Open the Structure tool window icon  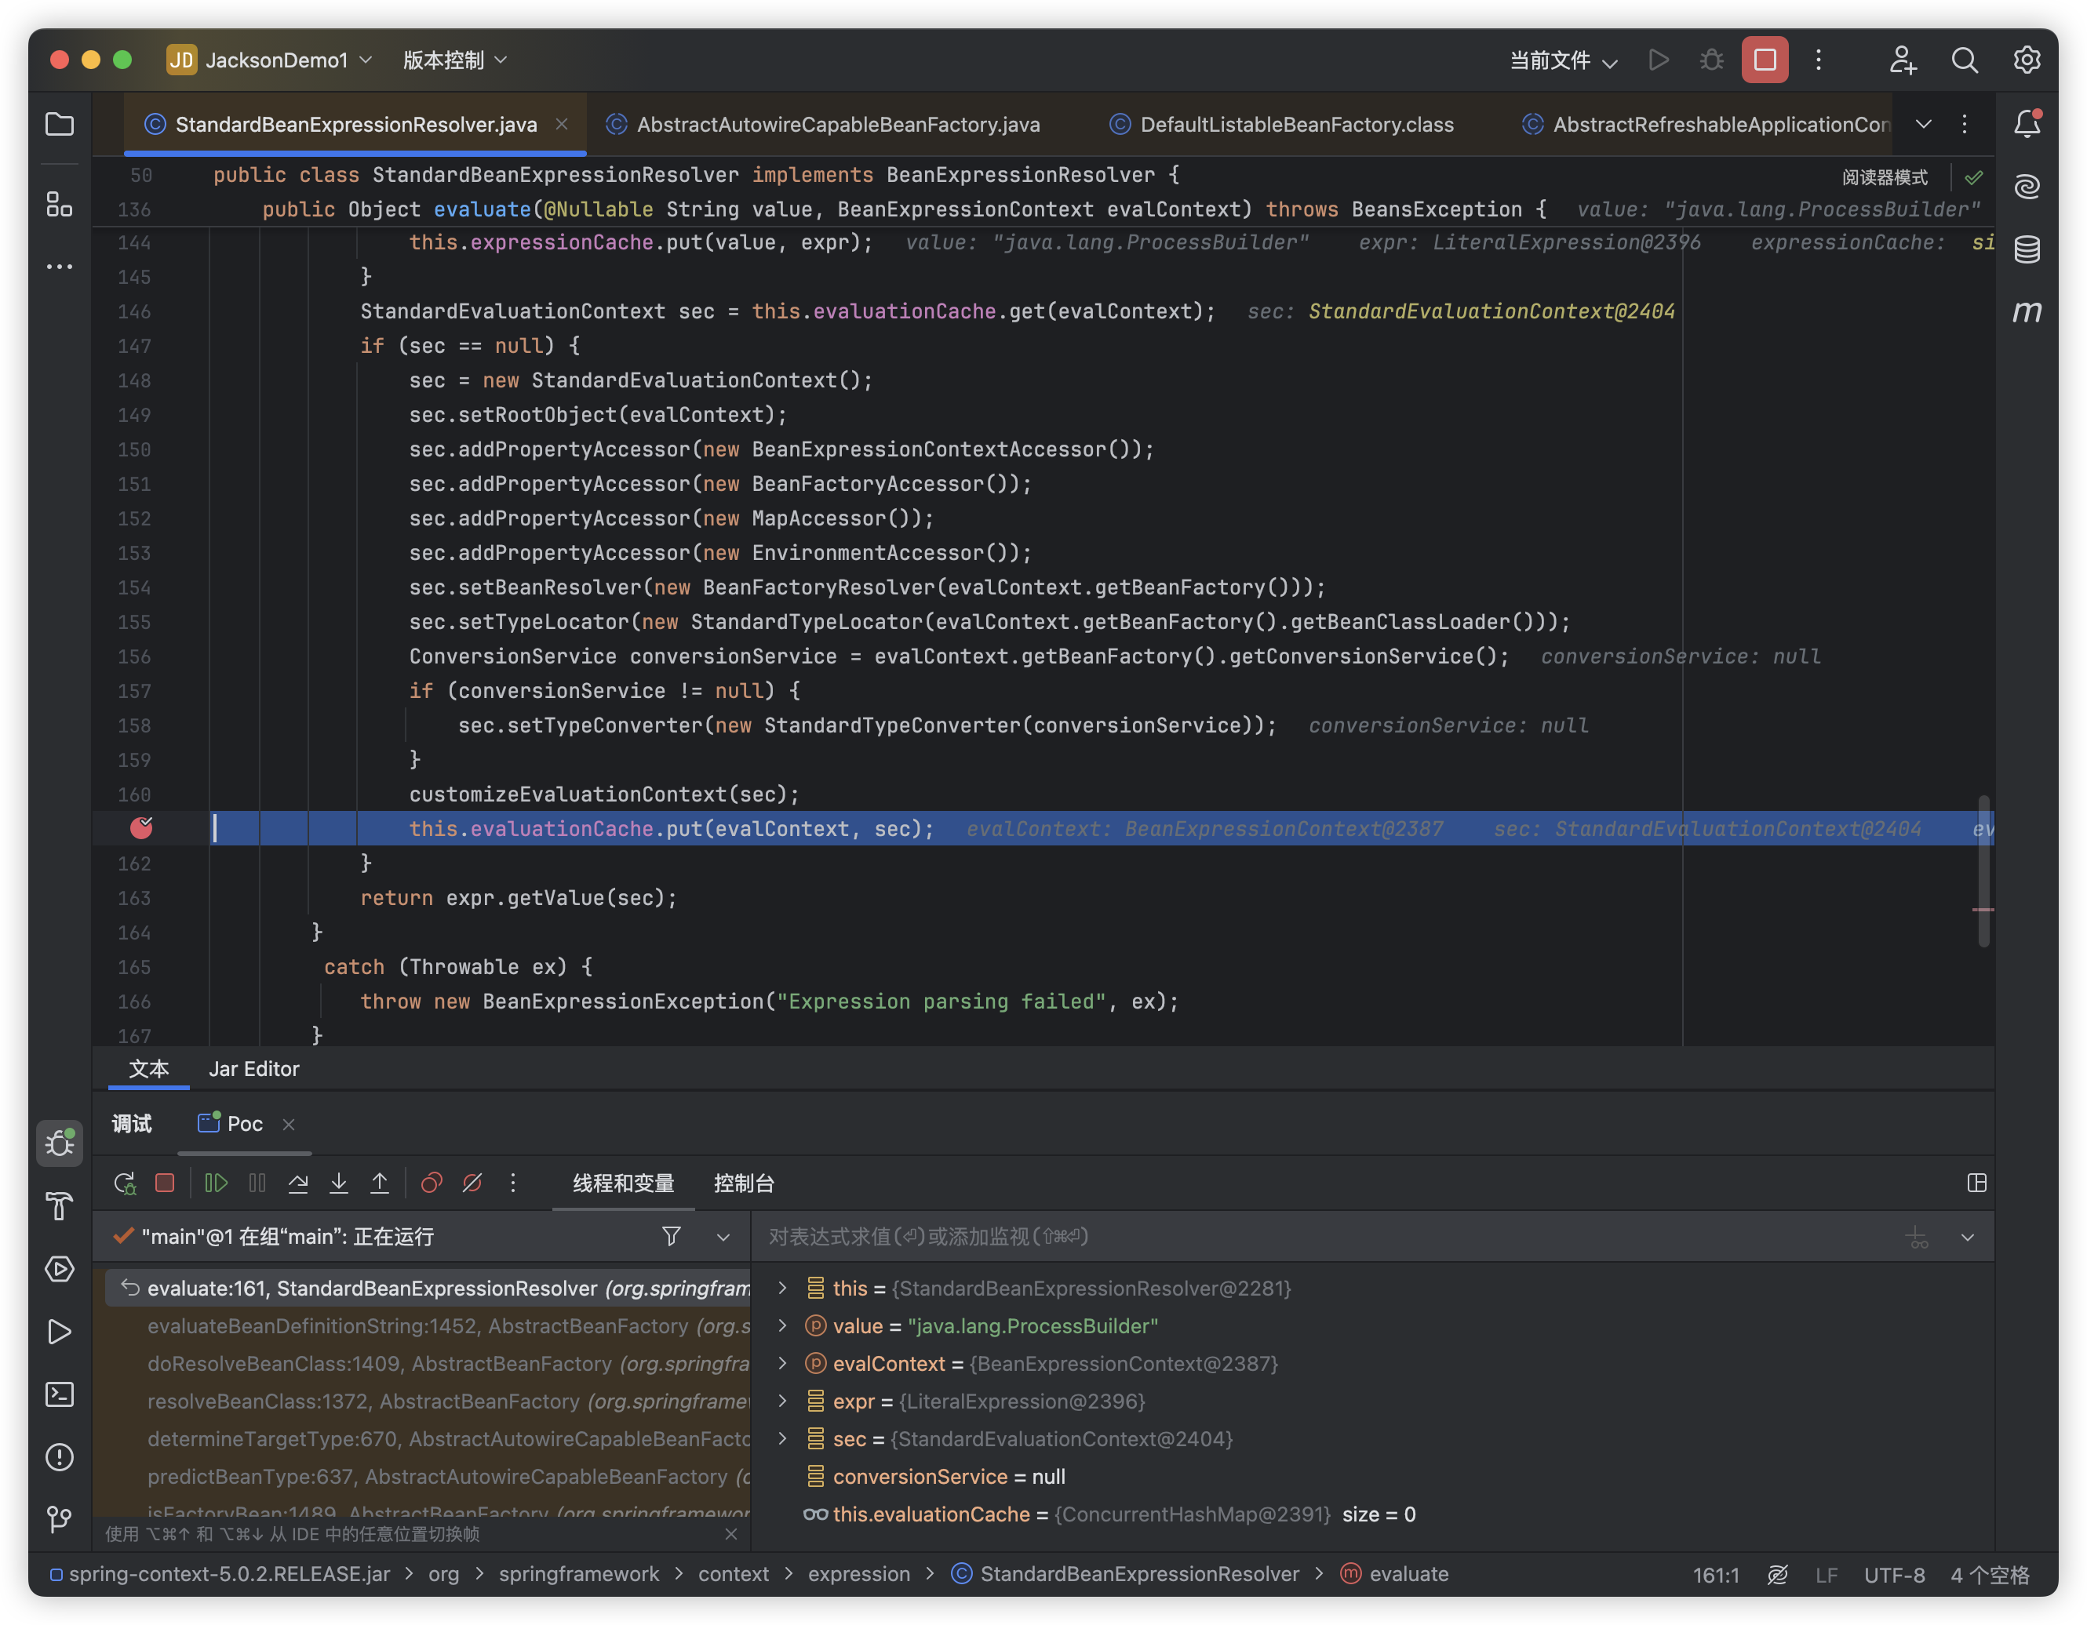pyautogui.click(x=60, y=203)
